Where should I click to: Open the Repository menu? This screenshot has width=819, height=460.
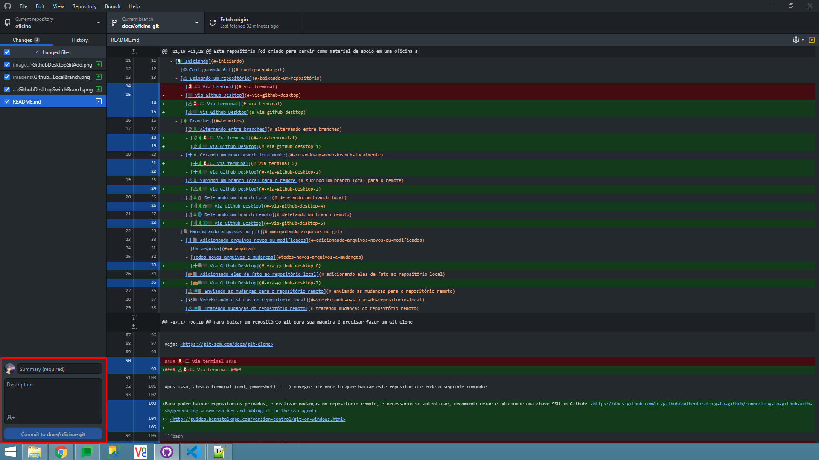click(84, 6)
